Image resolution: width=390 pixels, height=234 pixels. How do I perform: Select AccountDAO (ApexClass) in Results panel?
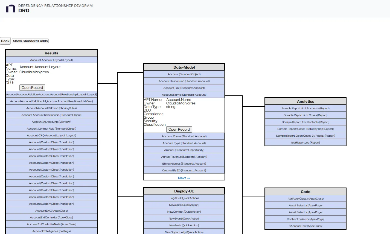[x=51, y=210]
